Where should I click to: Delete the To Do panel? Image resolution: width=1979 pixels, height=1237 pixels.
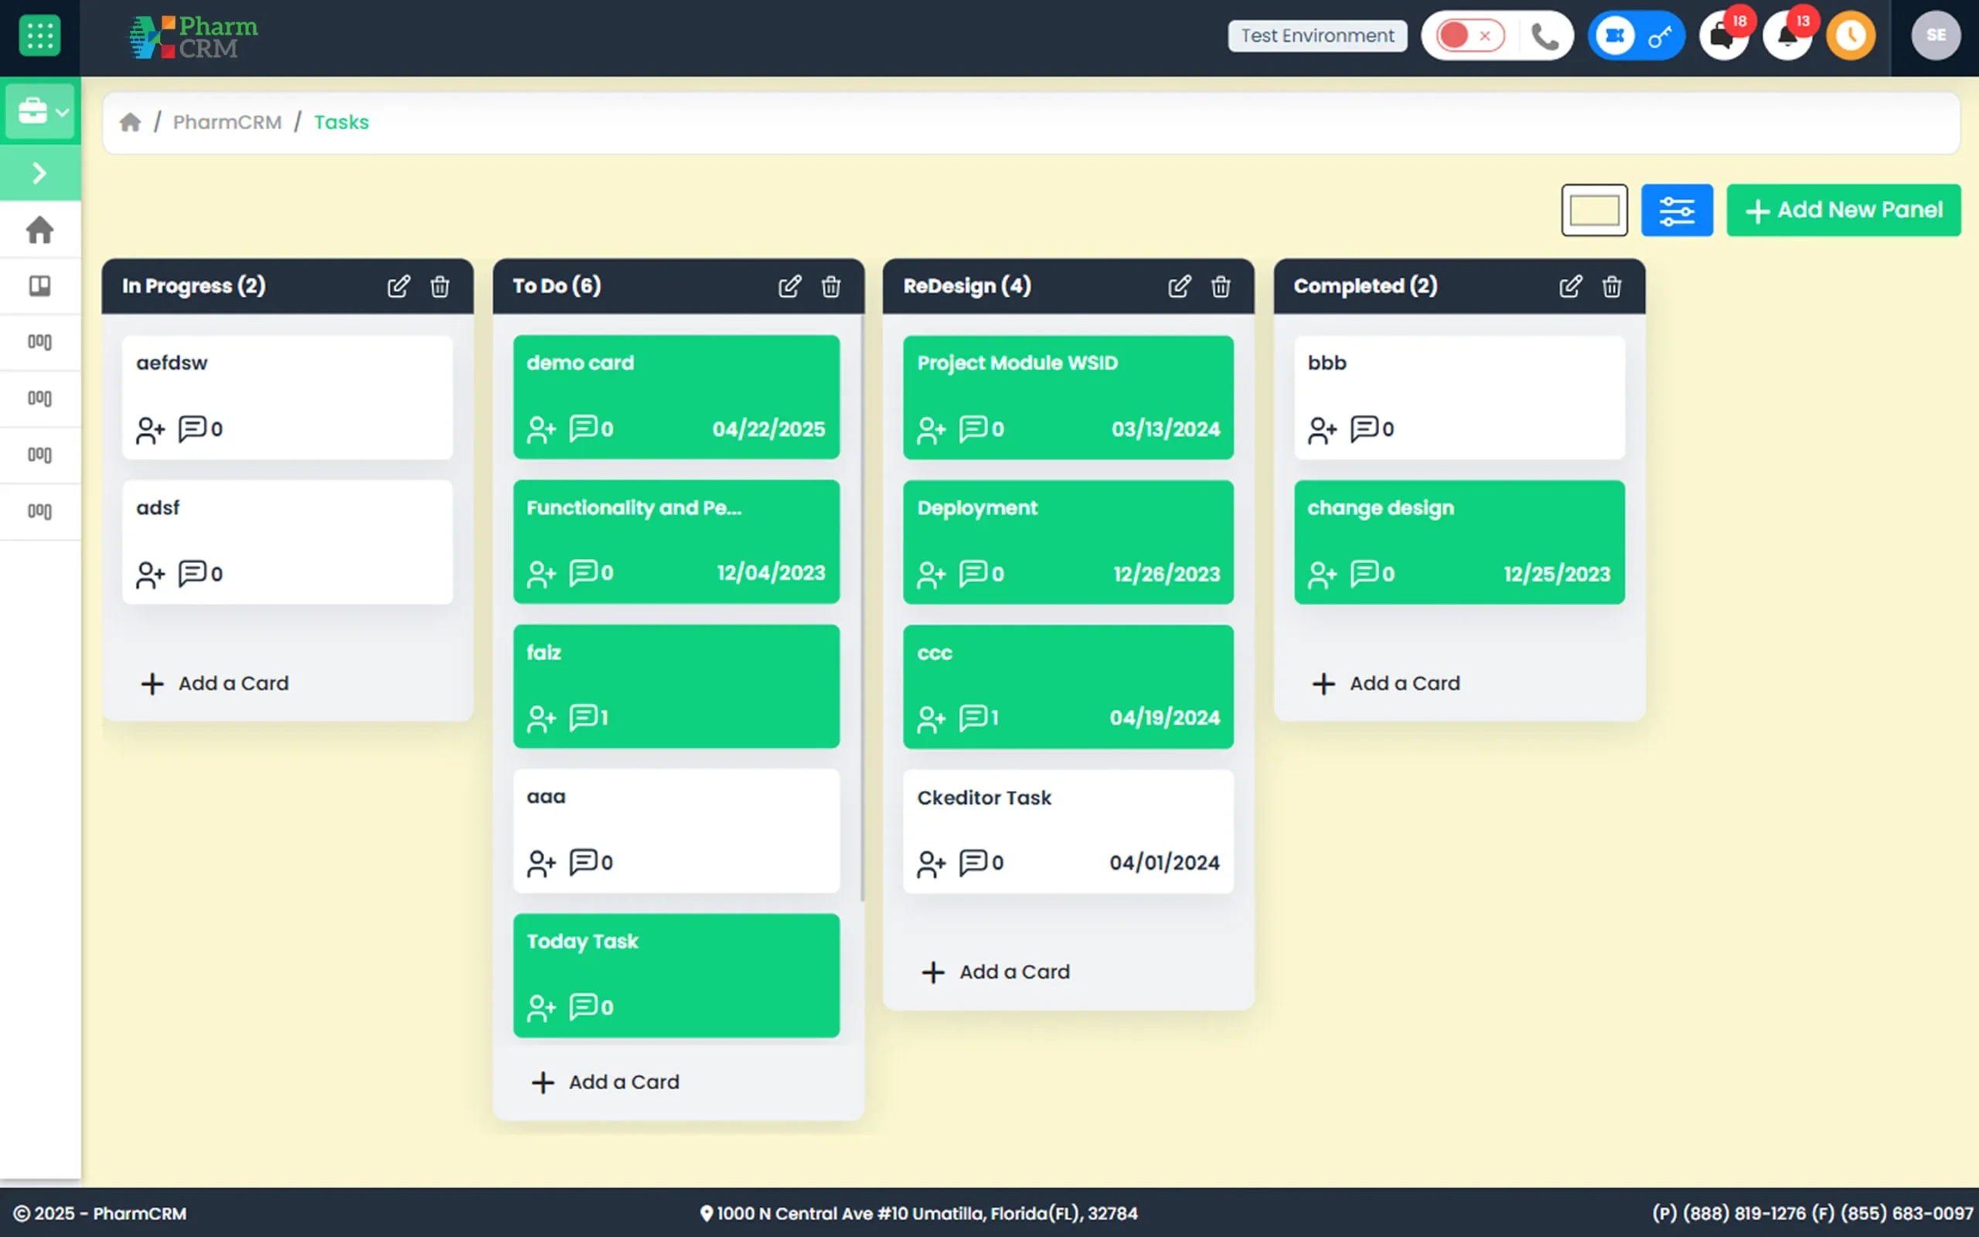pyautogui.click(x=831, y=286)
